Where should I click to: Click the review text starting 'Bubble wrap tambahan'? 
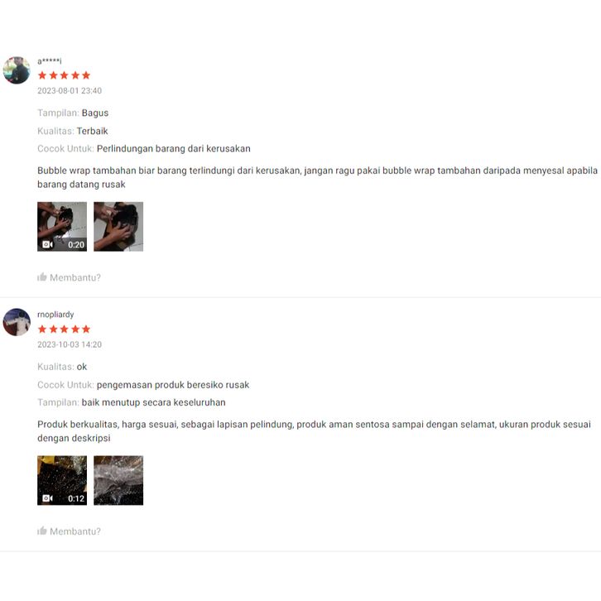[317, 177]
